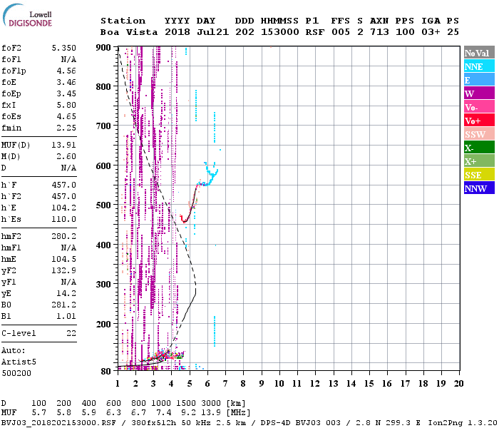Click the BVJ03_2018202153000.RSF file name
499x428 pixels.
click(58, 423)
